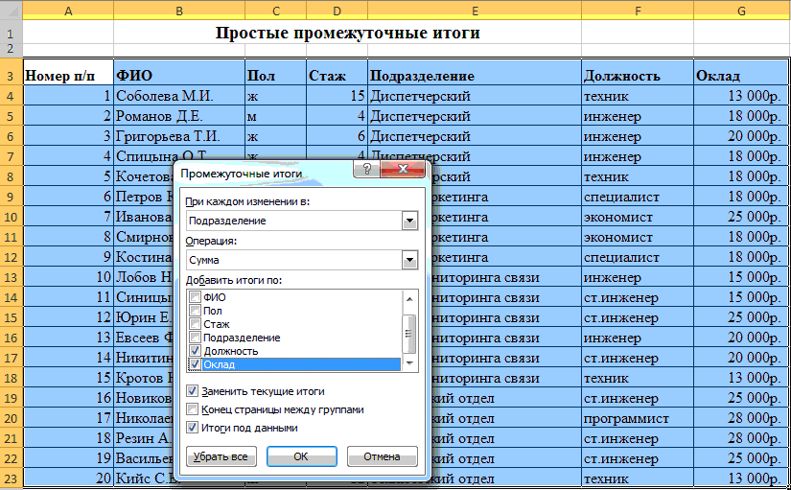
Task: Click 20 000р. in row 6
Action: coord(740,136)
